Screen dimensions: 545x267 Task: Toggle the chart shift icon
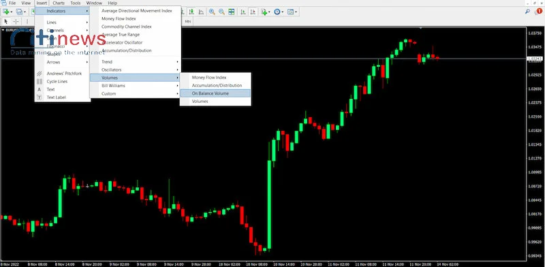tap(253, 12)
